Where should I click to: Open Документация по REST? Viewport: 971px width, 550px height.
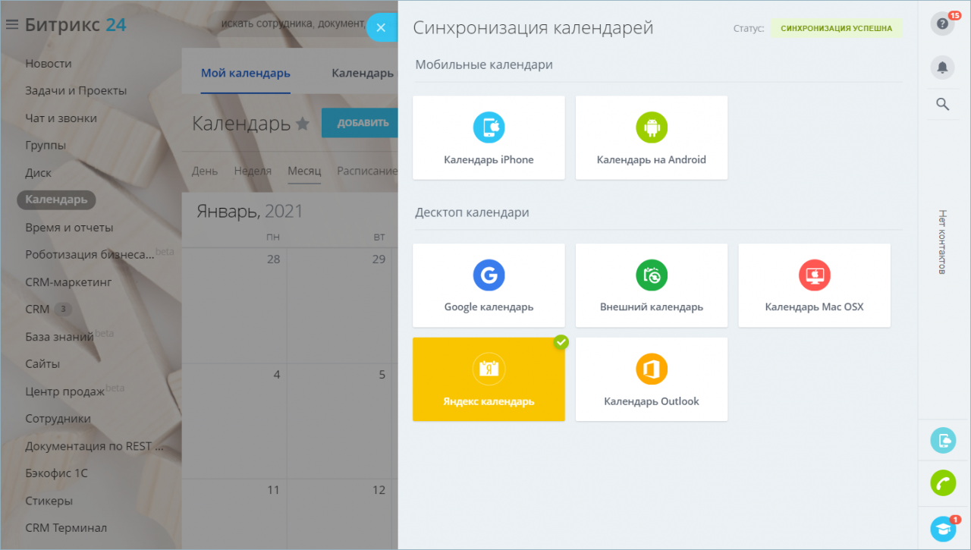point(94,446)
